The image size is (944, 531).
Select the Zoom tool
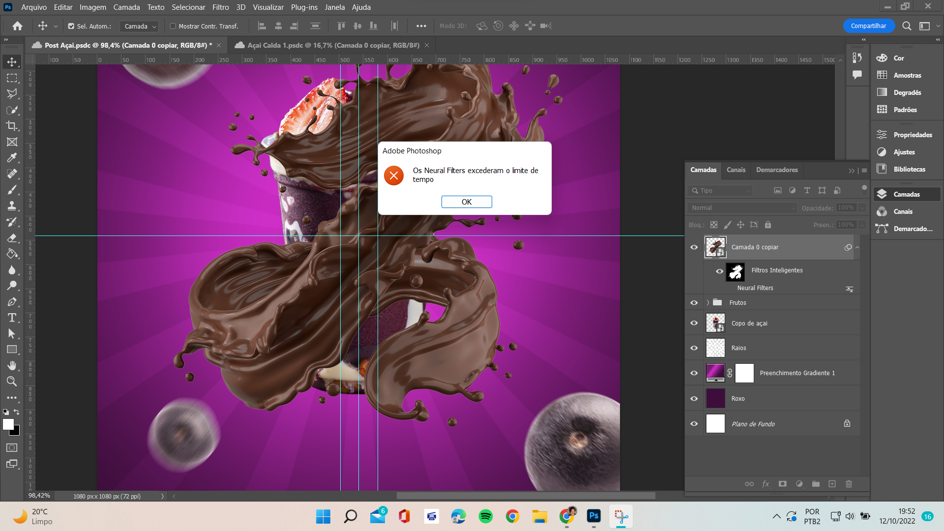pyautogui.click(x=12, y=381)
